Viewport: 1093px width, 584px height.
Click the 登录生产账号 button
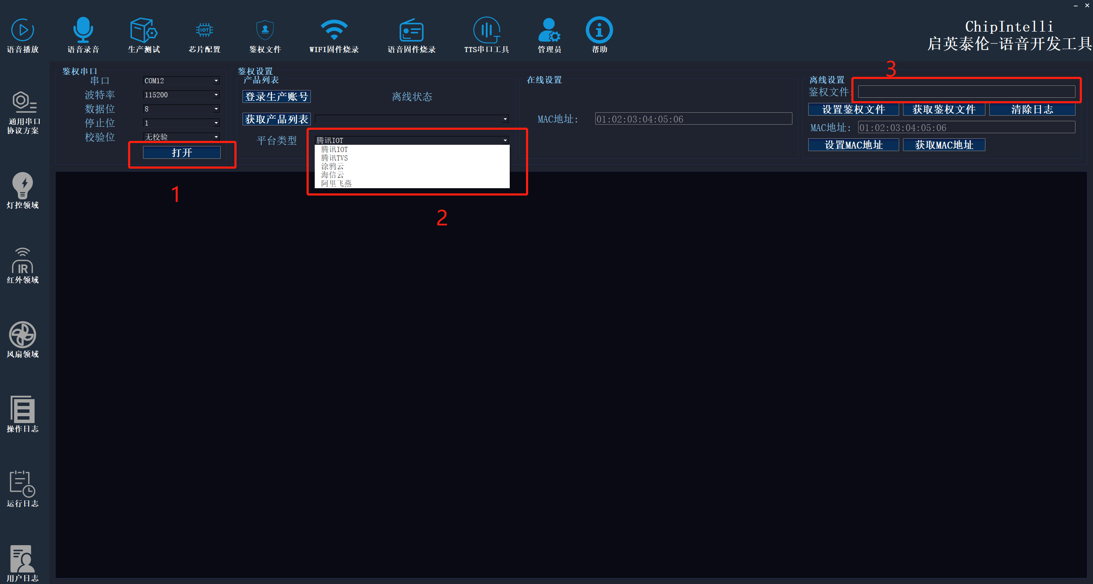pyautogui.click(x=277, y=96)
